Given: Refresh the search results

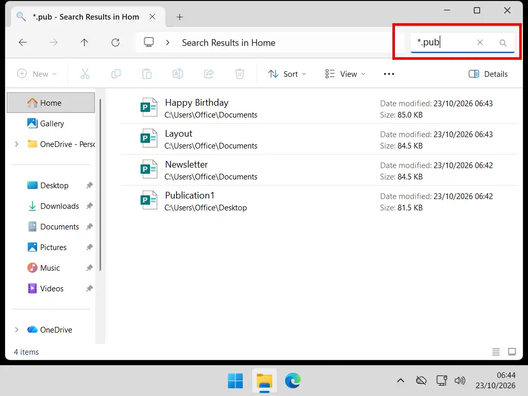Looking at the screenshot, I should (115, 42).
